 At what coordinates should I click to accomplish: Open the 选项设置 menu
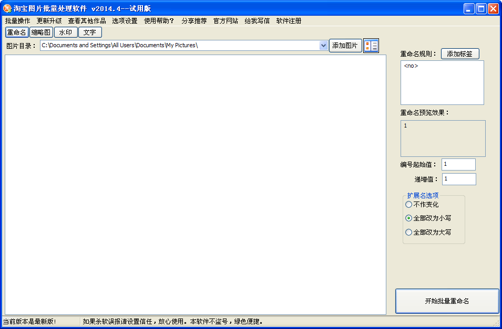pos(125,21)
